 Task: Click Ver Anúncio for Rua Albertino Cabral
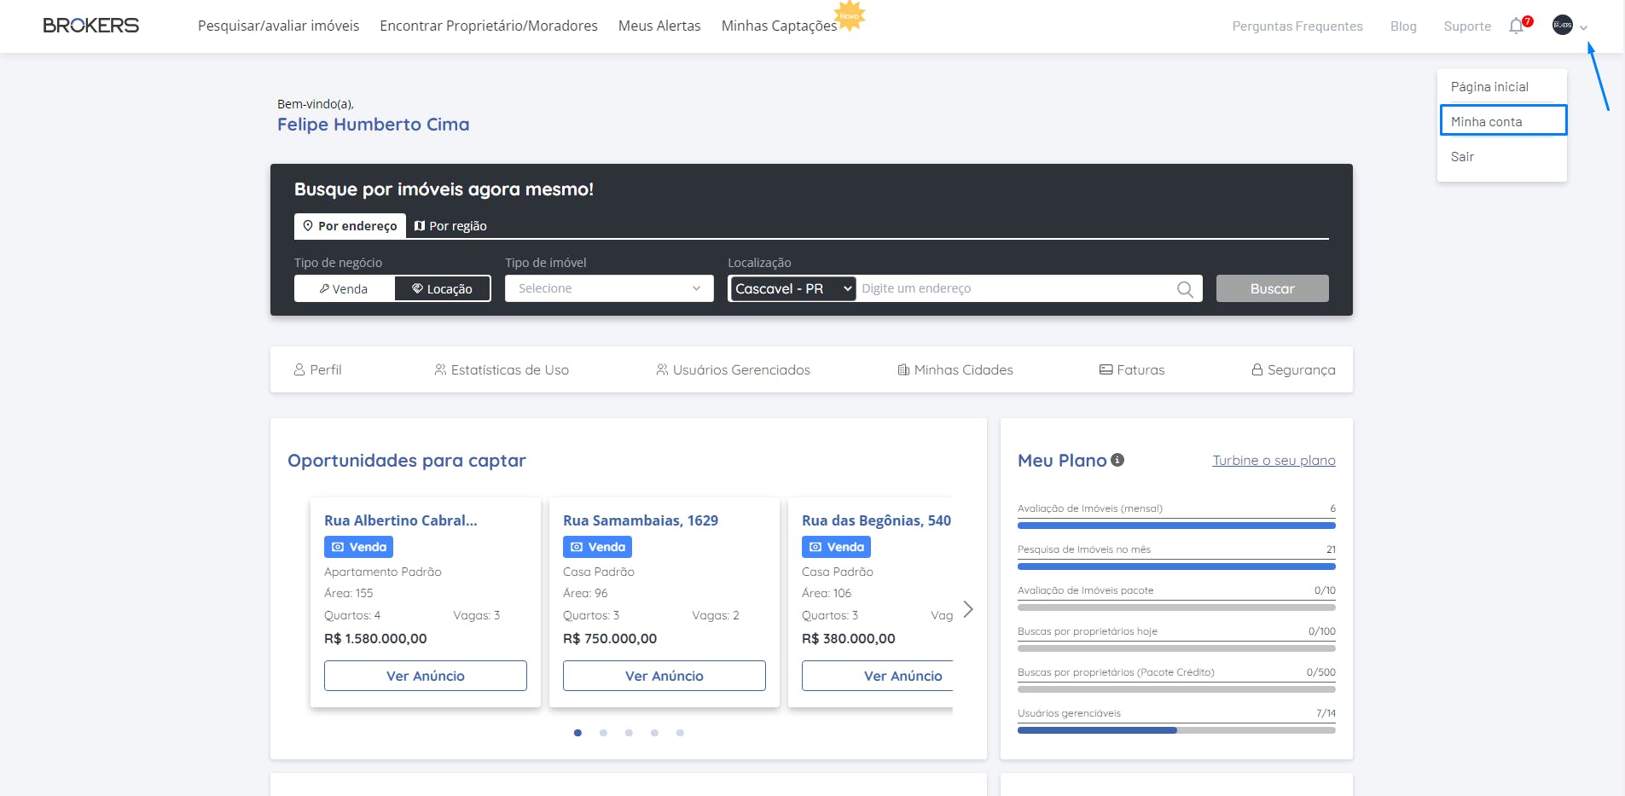click(426, 676)
